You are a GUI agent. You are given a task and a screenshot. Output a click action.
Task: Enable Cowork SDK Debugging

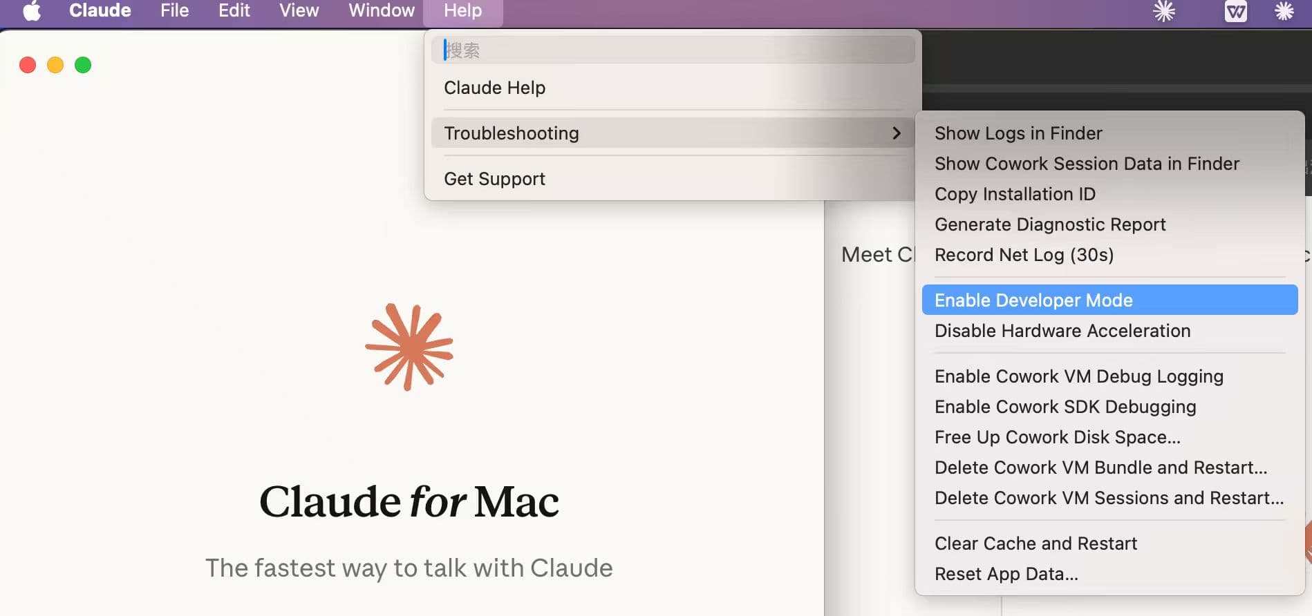click(x=1109, y=407)
